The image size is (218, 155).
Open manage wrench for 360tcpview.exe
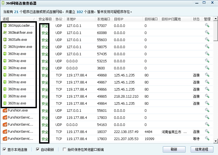coord(207,46)
